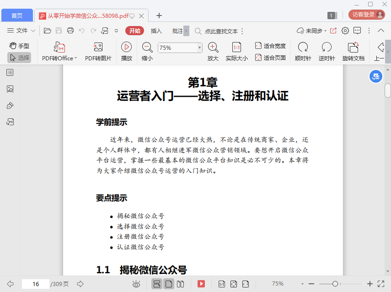Image resolution: width=391 pixels, height=292 pixels.
Task: Collapse the ribbon with the chevron arrow
Action: [x=381, y=31]
